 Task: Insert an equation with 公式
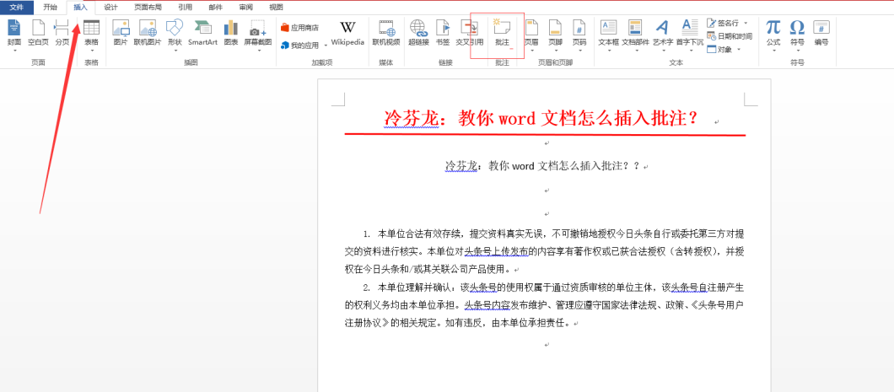pos(773,33)
